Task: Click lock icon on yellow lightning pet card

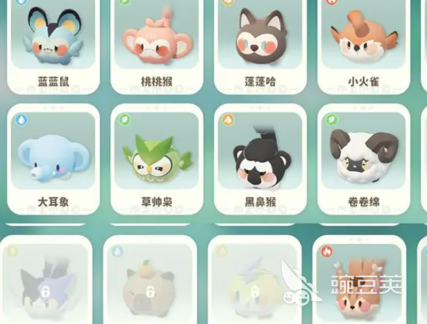Action: 254,292
